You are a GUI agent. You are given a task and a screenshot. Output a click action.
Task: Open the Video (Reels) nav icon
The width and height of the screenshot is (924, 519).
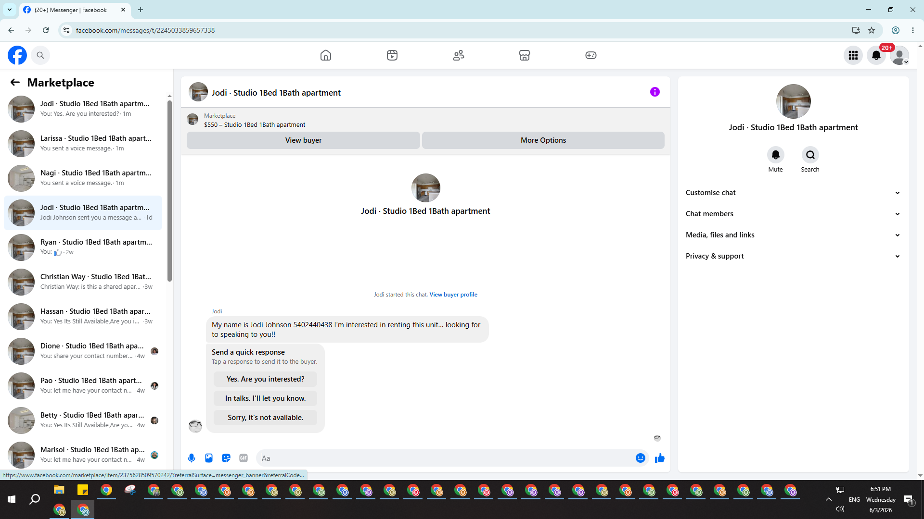pyautogui.click(x=392, y=55)
